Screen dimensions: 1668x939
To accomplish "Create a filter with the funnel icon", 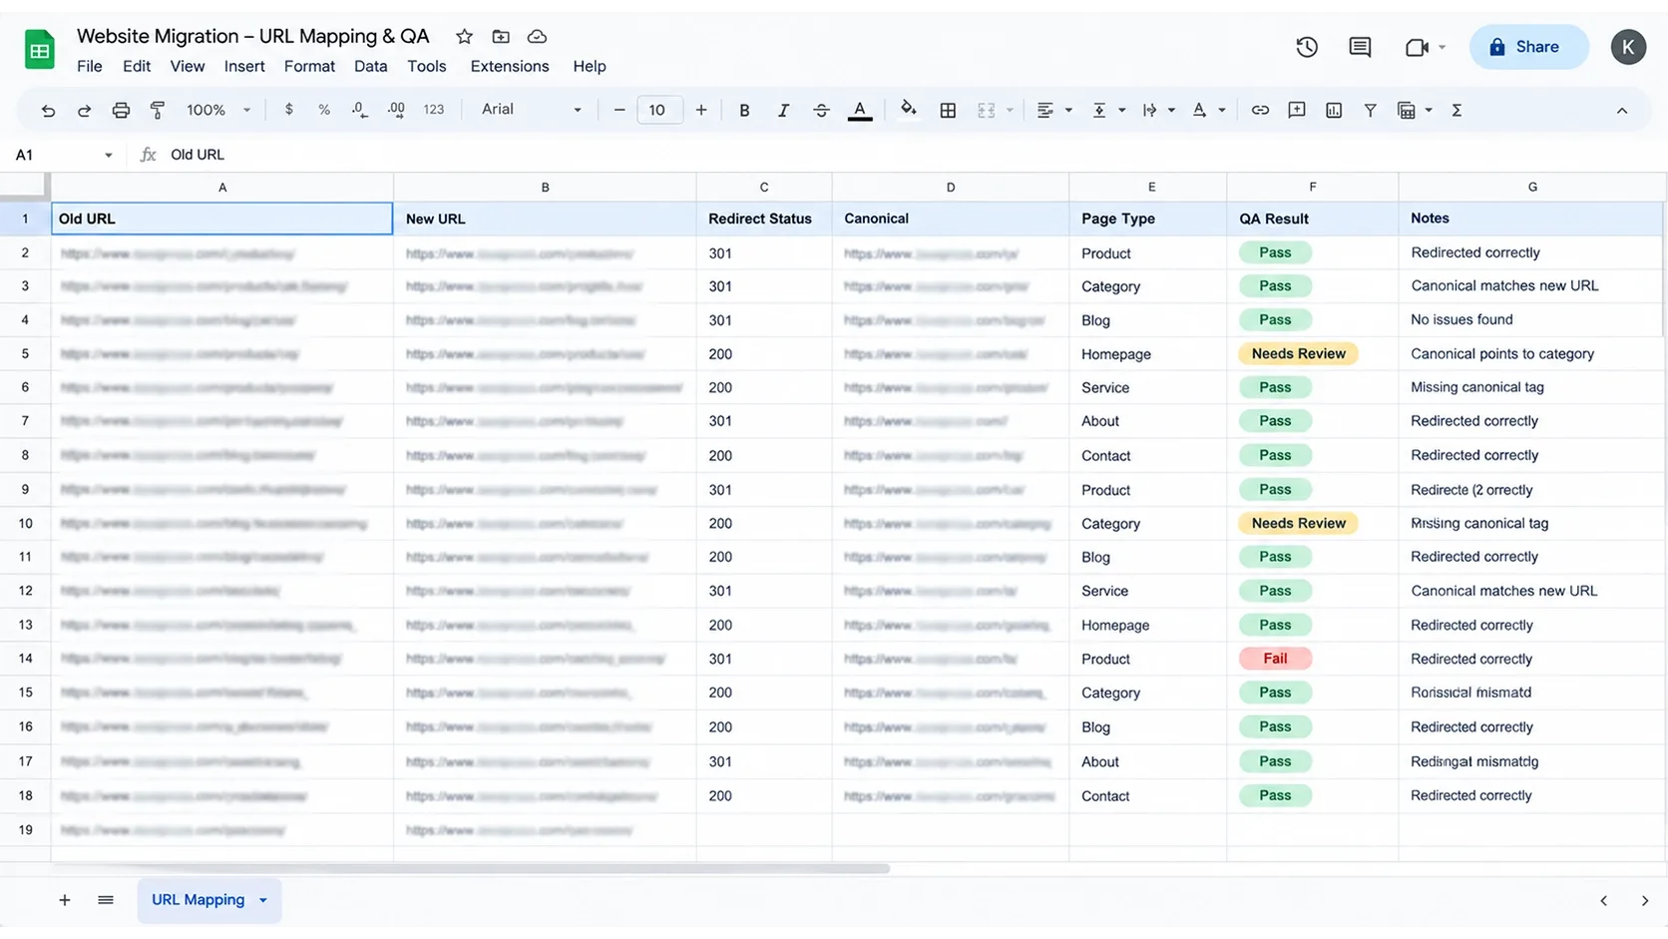I will tap(1370, 111).
